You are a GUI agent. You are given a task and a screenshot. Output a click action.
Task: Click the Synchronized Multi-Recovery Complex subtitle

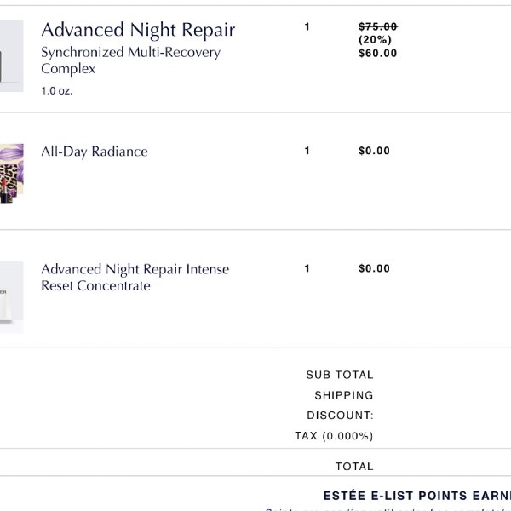[x=130, y=60]
